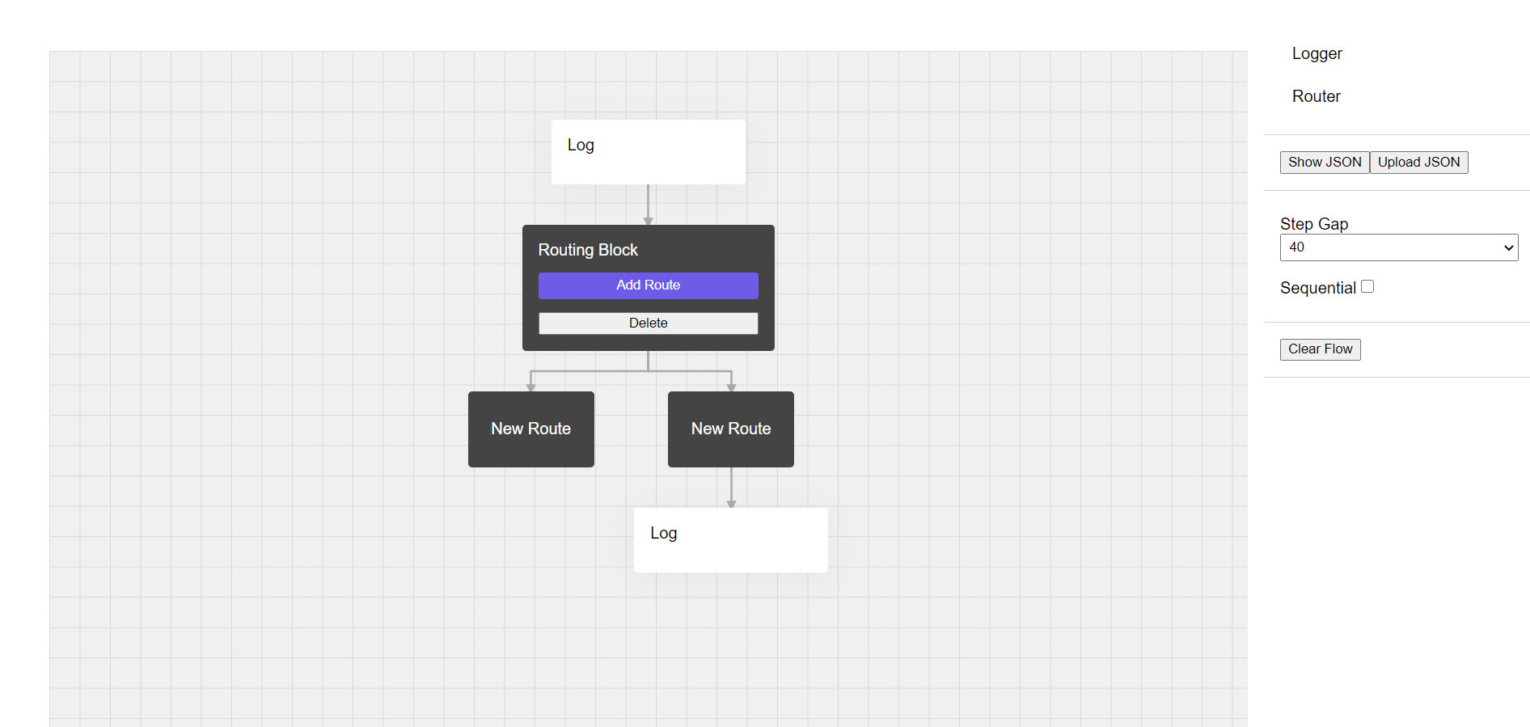Image resolution: width=1530 pixels, height=727 pixels.
Task: Open the Step Gap dropdown
Action: (1398, 247)
